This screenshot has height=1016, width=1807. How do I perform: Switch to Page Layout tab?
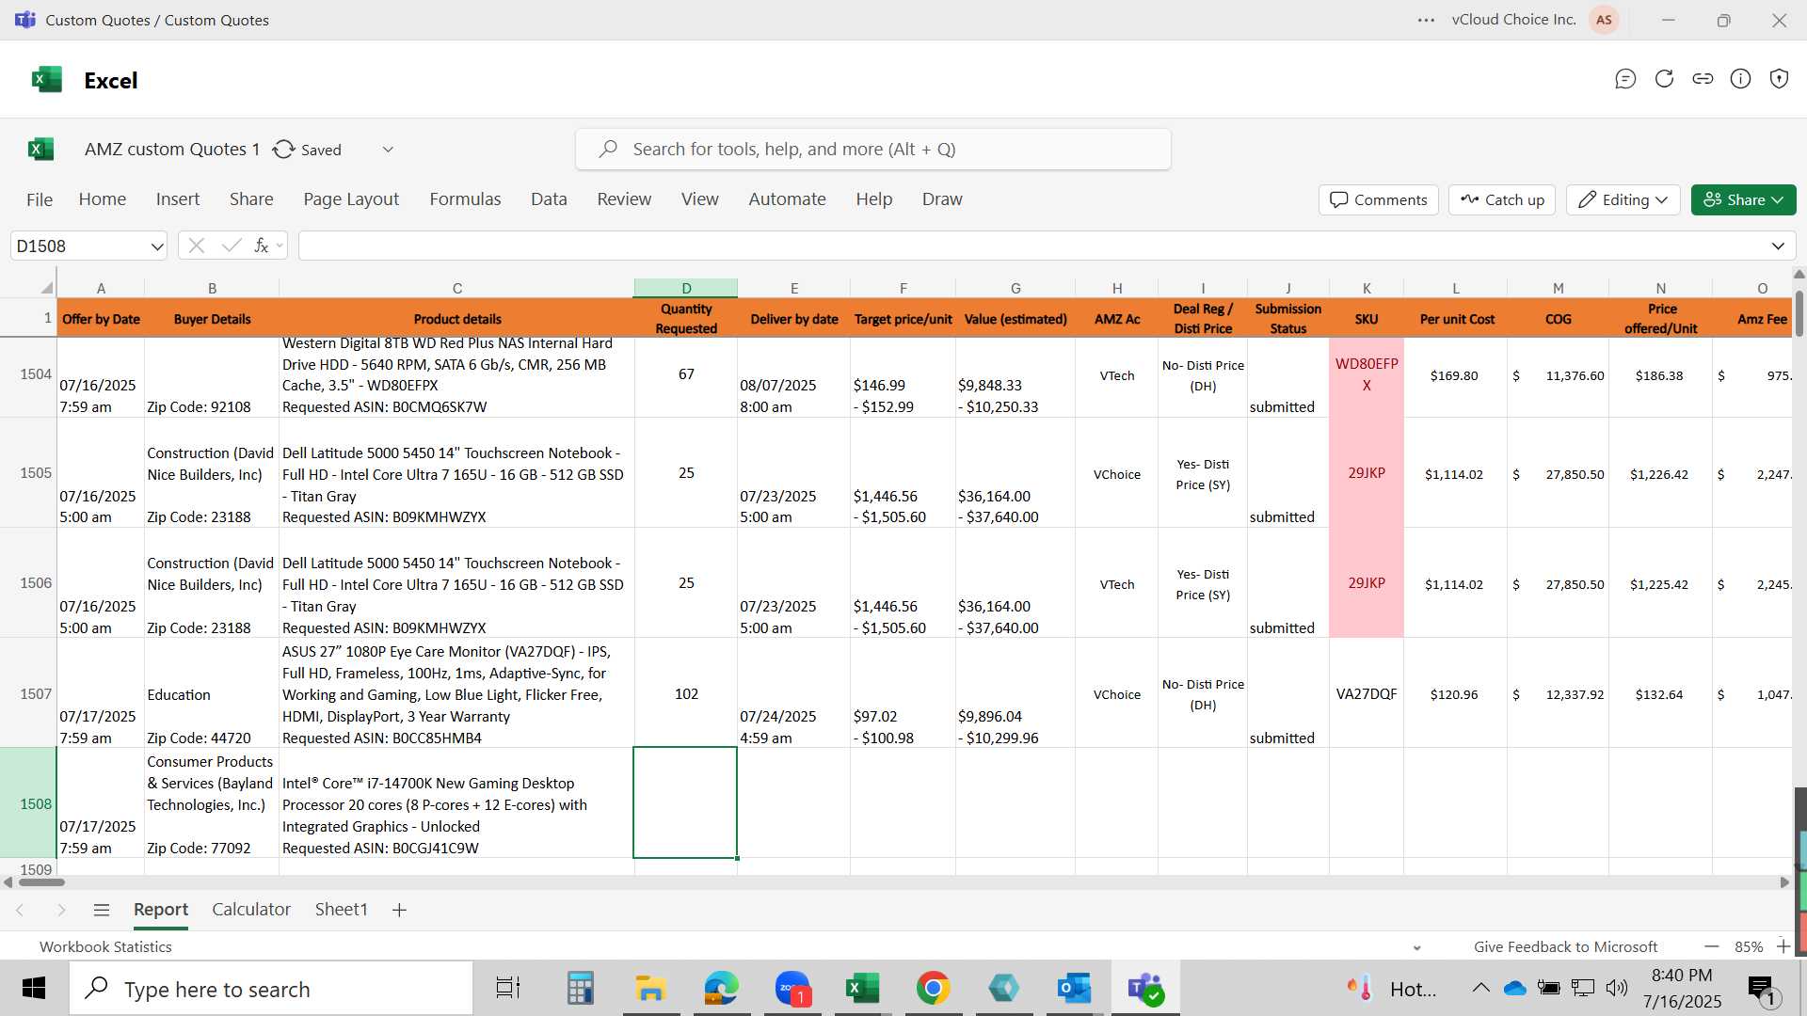[x=351, y=199]
